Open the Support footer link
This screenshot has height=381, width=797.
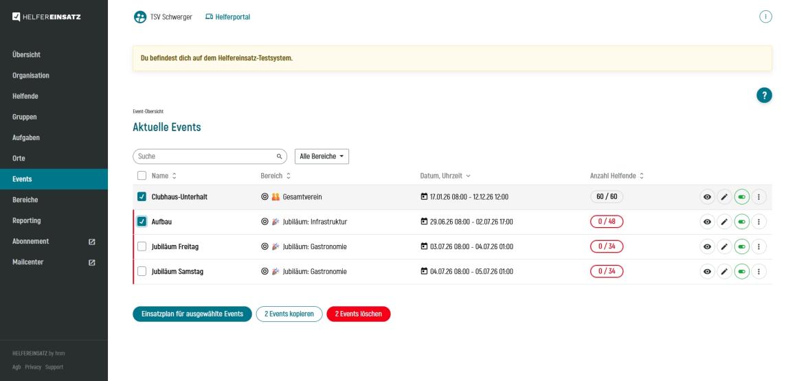pyautogui.click(x=54, y=367)
